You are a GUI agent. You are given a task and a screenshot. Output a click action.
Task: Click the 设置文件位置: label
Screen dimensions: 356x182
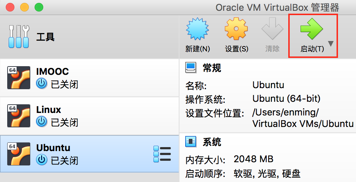click(x=215, y=113)
